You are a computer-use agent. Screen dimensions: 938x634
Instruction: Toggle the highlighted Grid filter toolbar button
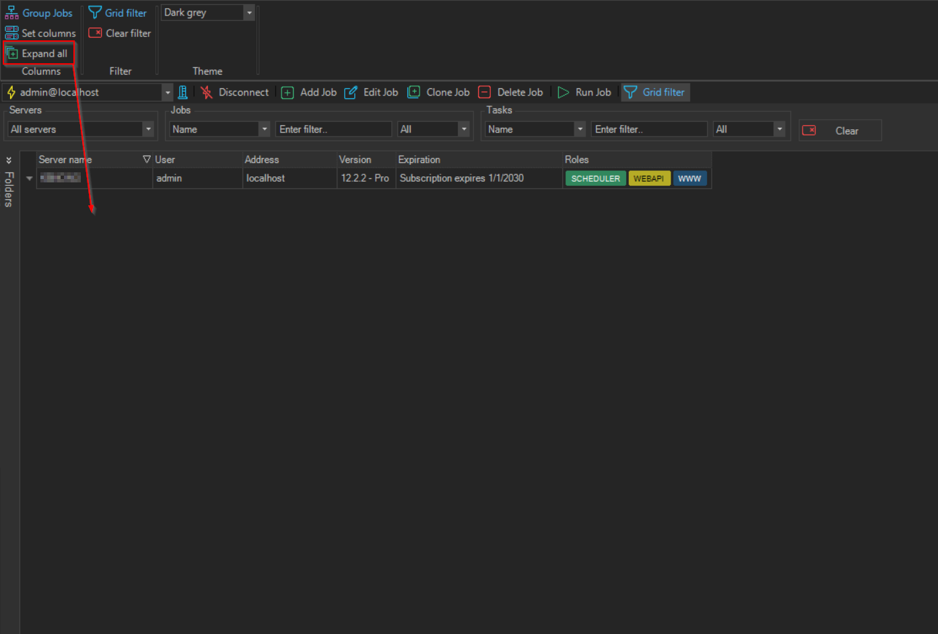(655, 92)
